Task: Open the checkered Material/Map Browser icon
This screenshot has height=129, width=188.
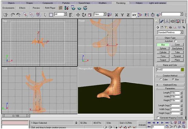Action: [x=60, y=8]
